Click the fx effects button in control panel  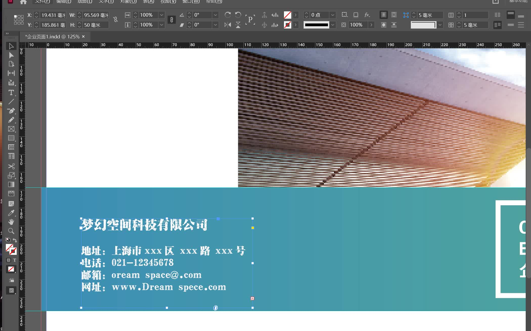(367, 15)
